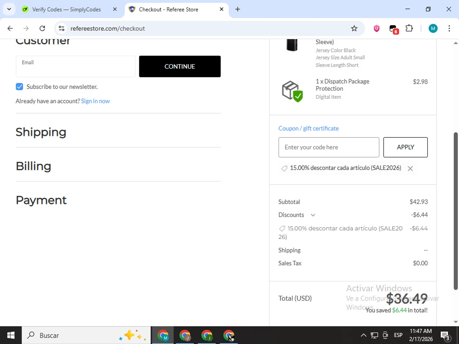The width and height of the screenshot is (459, 344).
Task: Click the Page scrollbar thumb
Action: tap(456, 211)
